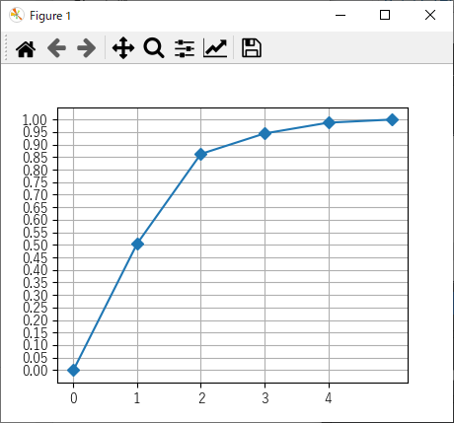Maximize the Figure 1 window
Image resolution: width=454 pixels, height=423 pixels.
tap(385, 15)
